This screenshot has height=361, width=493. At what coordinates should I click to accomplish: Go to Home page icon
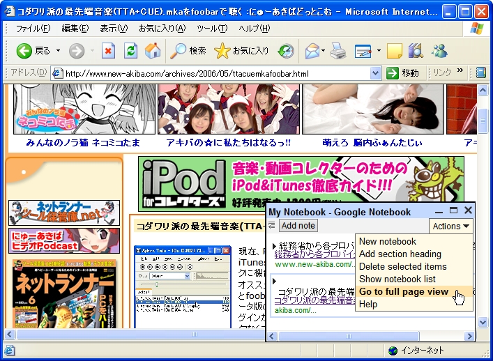coord(153,51)
